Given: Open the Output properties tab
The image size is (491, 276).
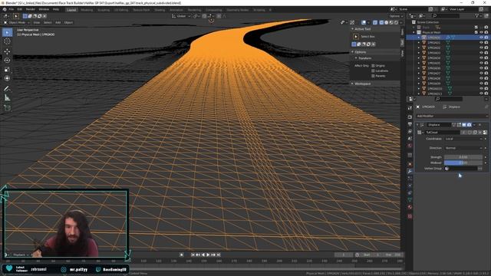Looking at the screenshot, I should click(410, 124).
